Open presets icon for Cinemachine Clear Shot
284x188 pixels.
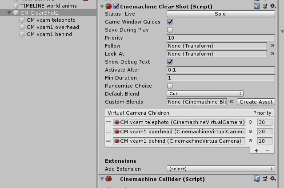265,7
